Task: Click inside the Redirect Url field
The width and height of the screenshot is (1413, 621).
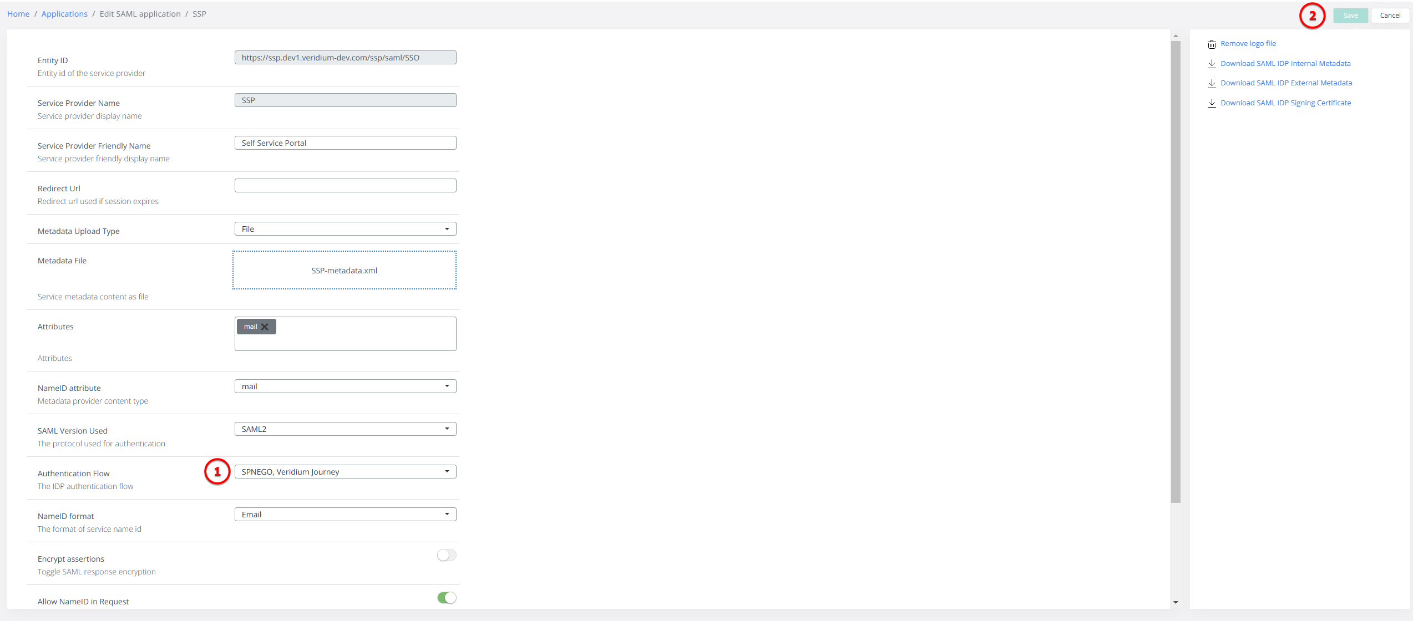Action: click(344, 185)
